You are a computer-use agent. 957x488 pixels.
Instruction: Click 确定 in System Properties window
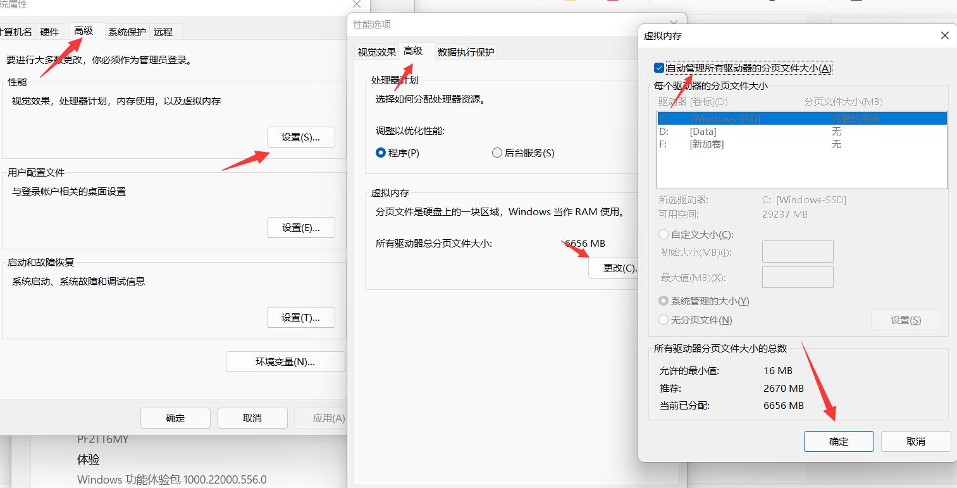[x=175, y=418]
